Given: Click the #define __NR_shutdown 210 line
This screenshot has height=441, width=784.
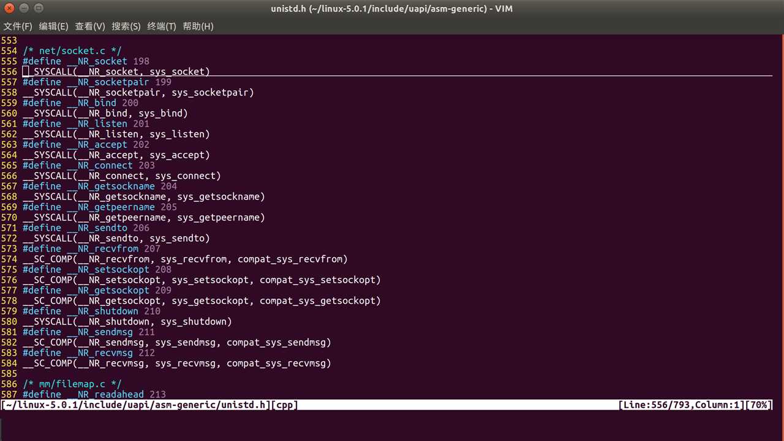Looking at the screenshot, I should click(91, 311).
